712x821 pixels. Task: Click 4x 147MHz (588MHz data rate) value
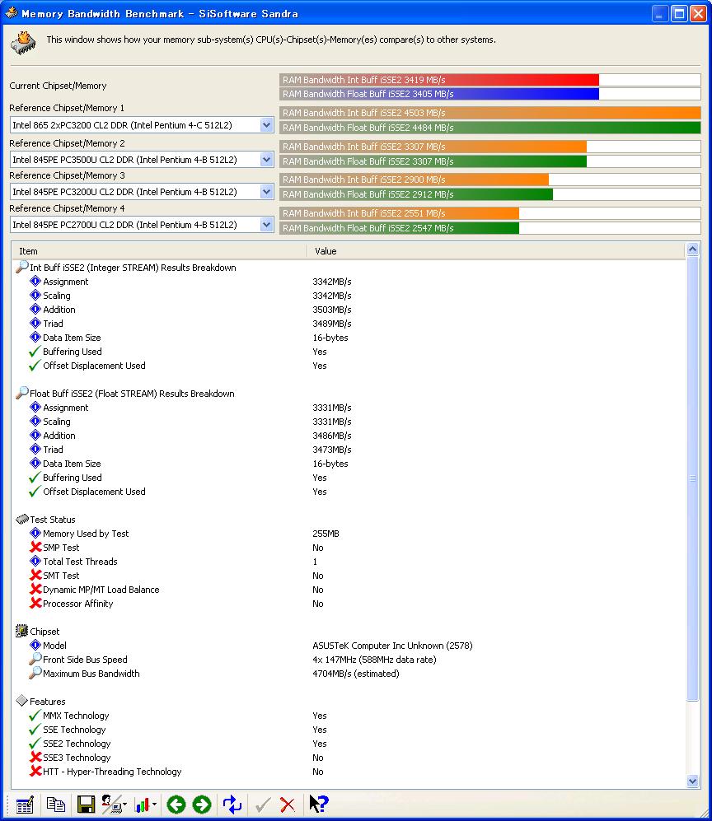[374, 660]
